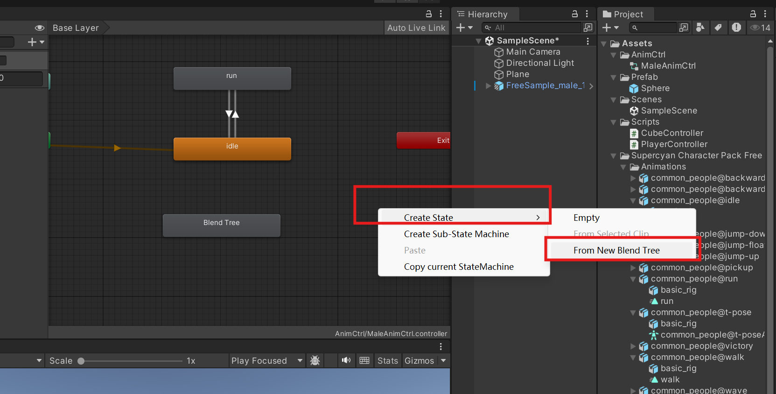Select Directional Light object
This screenshot has height=394, width=776.
tap(540, 63)
